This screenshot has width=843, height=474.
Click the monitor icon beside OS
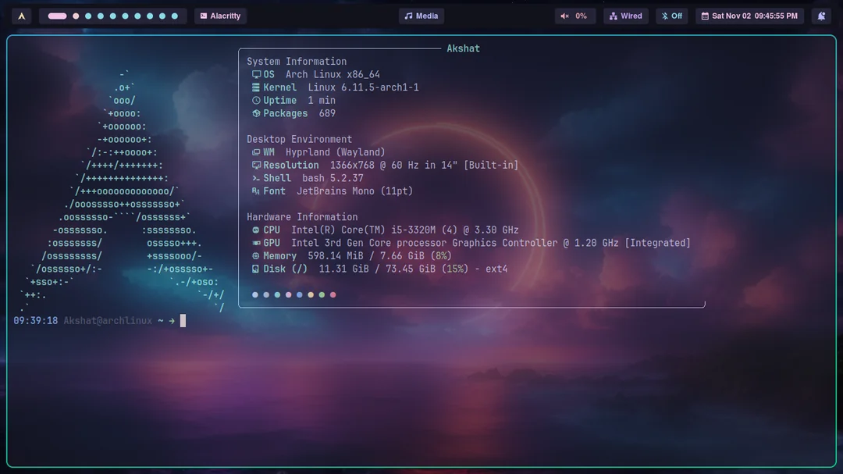256,75
